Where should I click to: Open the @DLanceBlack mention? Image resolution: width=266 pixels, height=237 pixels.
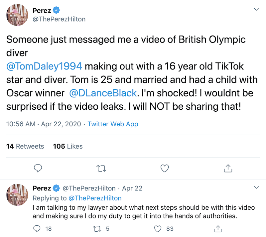pos(103,93)
